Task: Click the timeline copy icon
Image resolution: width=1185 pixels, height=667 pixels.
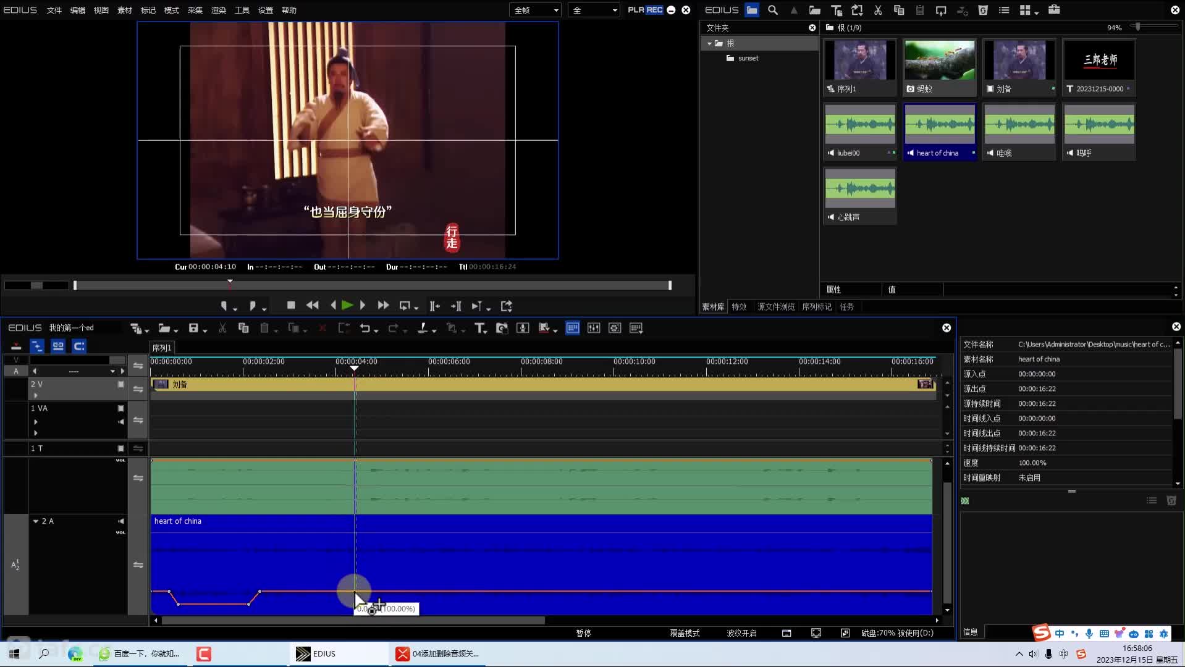Action: [x=243, y=328]
